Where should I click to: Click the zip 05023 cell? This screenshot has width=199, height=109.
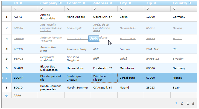coord(157,39)
